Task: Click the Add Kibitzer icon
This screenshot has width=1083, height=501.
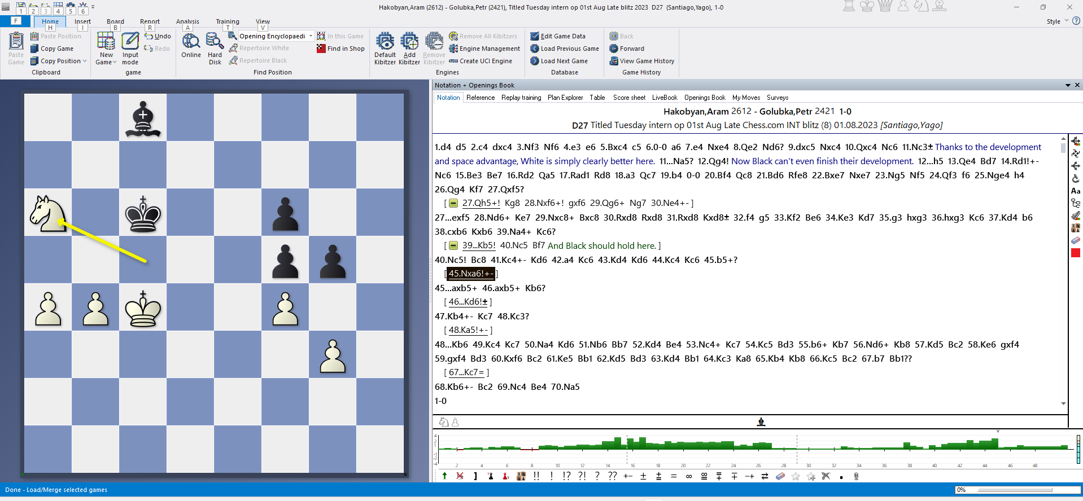Action: pyautogui.click(x=409, y=42)
